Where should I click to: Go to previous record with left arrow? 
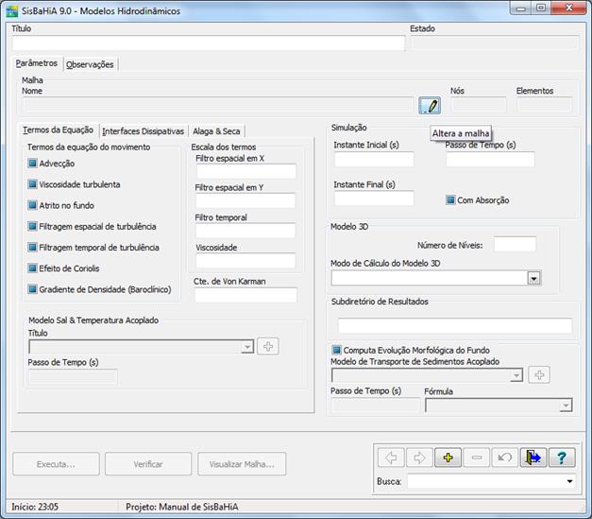pyautogui.click(x=391, y=458)
